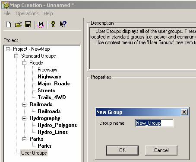196x162 pixels.
Task: Open a project with the folder icon
Action: click(18, 24)
